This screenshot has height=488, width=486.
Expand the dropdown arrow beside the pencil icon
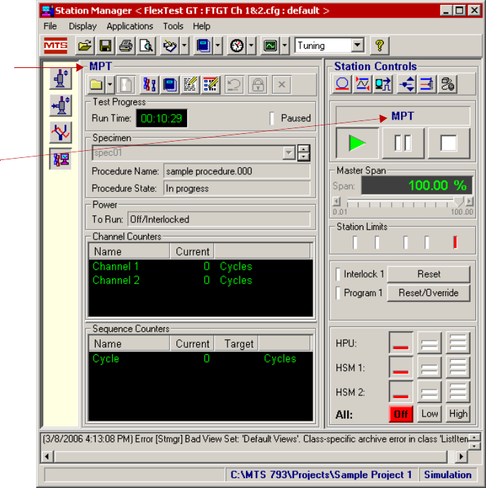(184, 46)
